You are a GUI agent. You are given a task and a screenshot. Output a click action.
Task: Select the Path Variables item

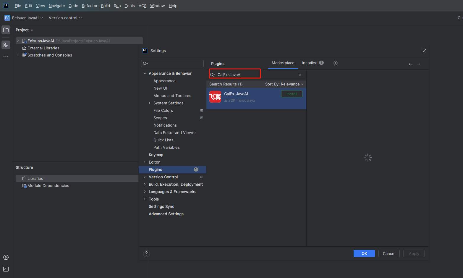point(166,147)
